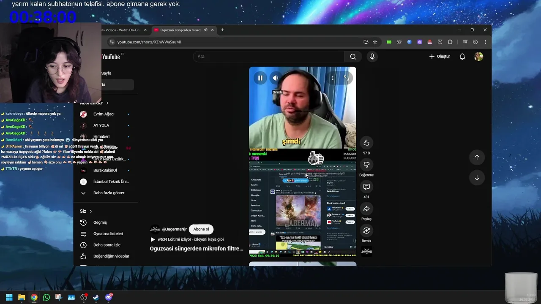Screen dimensions: 541x304
Task: Expand the Siz section chevron
Action: point(90,211)
